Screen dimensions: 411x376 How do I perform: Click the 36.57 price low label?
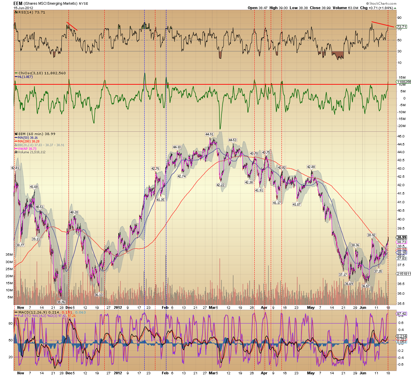[x=366, y=286]
